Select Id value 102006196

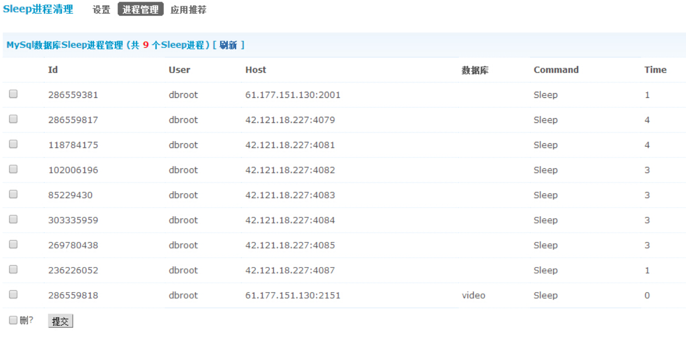point(73,170)
